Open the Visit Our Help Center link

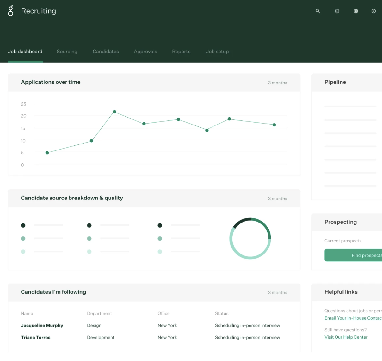346,337
